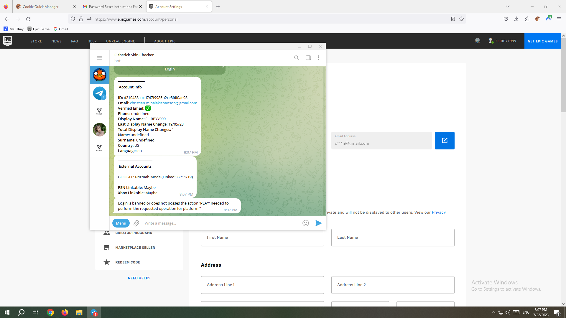Send message with paper plane icon

tap(318, 223)
